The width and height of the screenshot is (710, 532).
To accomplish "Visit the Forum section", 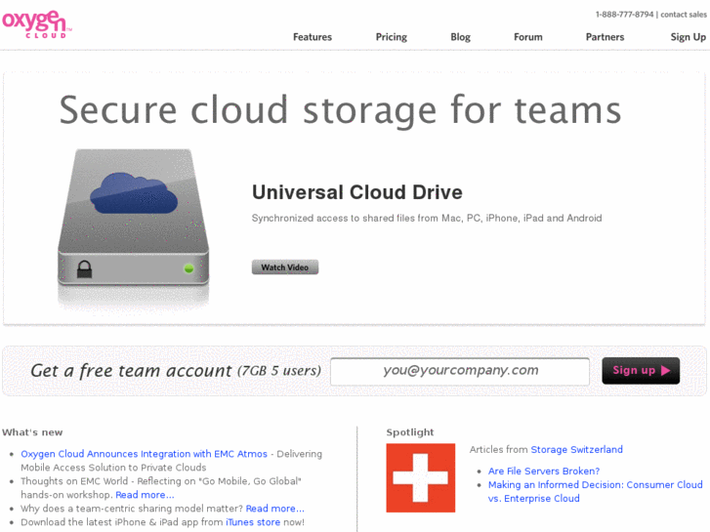I will point(528,37).
